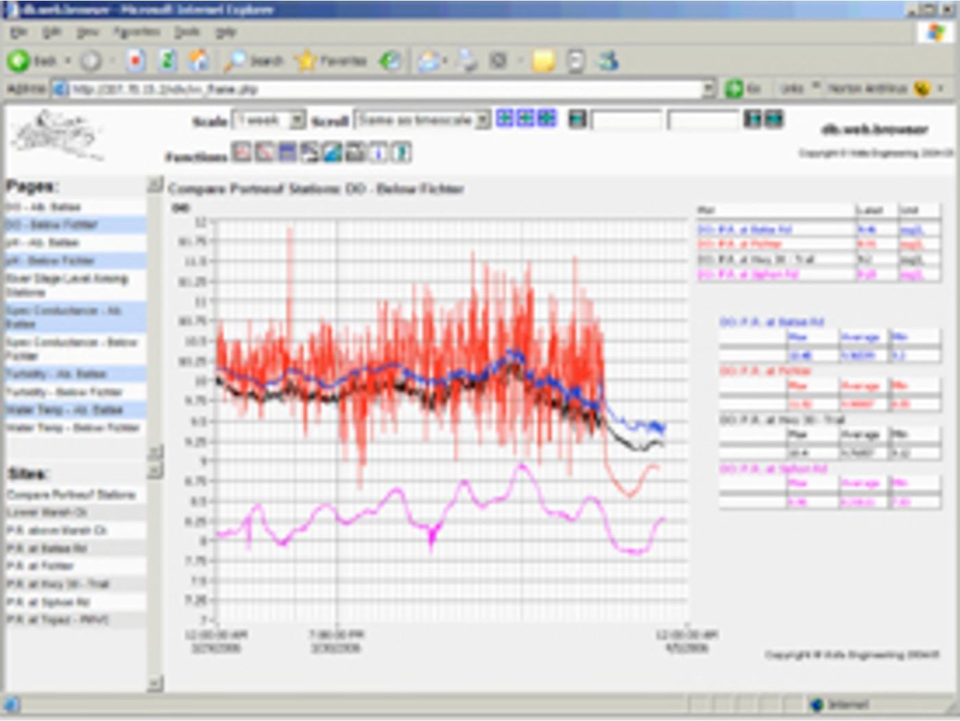This screenshot has height=721, width=960.
Task: Open the Tools menu
Action: pos(187,32)
